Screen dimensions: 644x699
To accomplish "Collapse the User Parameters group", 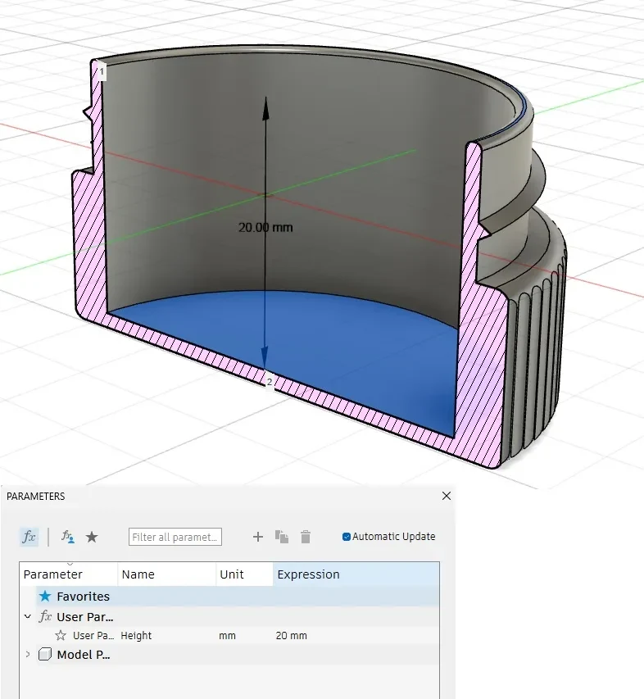I will pyautogui.click(x=28, y=616).
